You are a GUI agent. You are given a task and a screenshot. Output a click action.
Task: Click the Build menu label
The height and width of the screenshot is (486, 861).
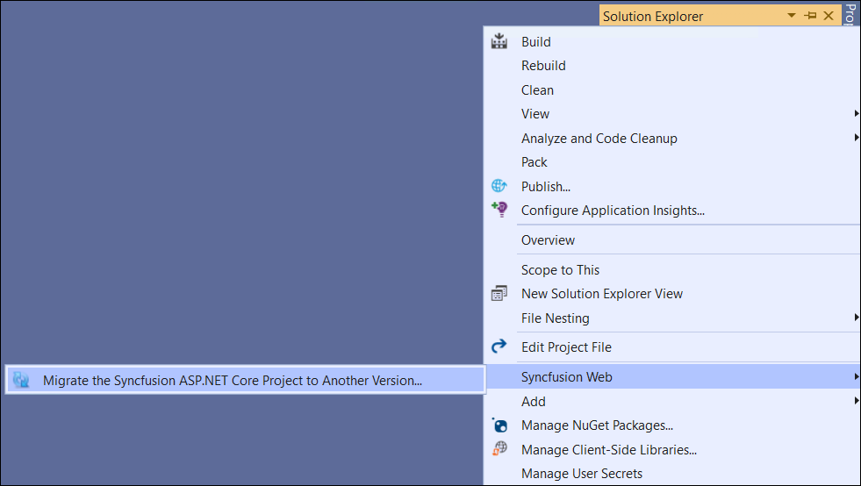pyautogui.click(x=536, y=42)
